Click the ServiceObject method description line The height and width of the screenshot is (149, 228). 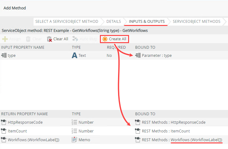coord(75,31)
